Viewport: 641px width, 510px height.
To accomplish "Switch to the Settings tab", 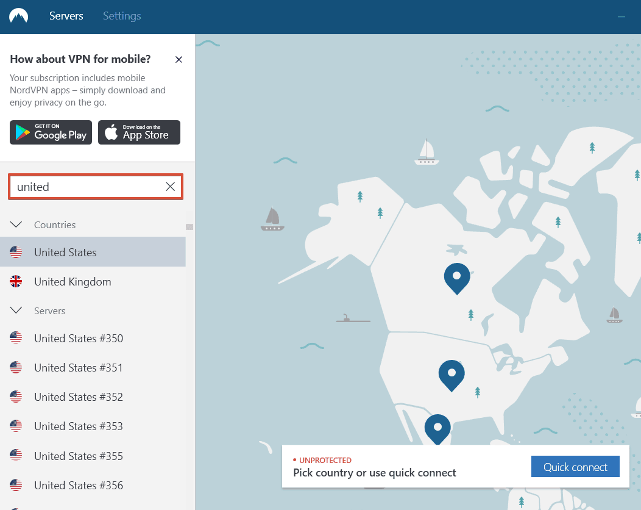I will [x=122, y=16].
